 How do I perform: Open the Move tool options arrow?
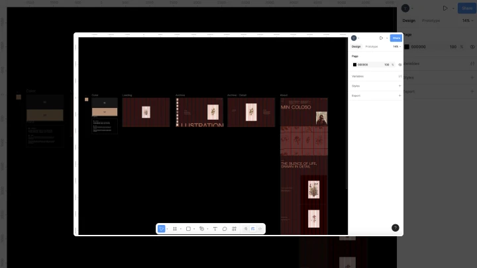point(167,229)
